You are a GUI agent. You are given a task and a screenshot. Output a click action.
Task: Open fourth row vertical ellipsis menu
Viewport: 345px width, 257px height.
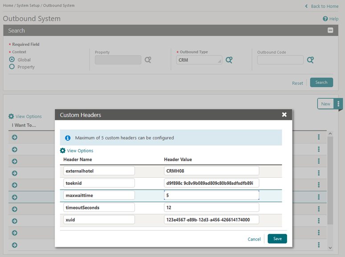tap(319, 173)
